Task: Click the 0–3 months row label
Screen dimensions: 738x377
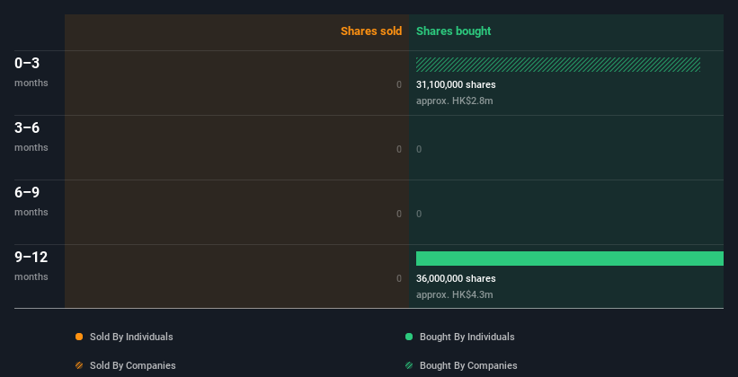Action: tap(31, 72)
